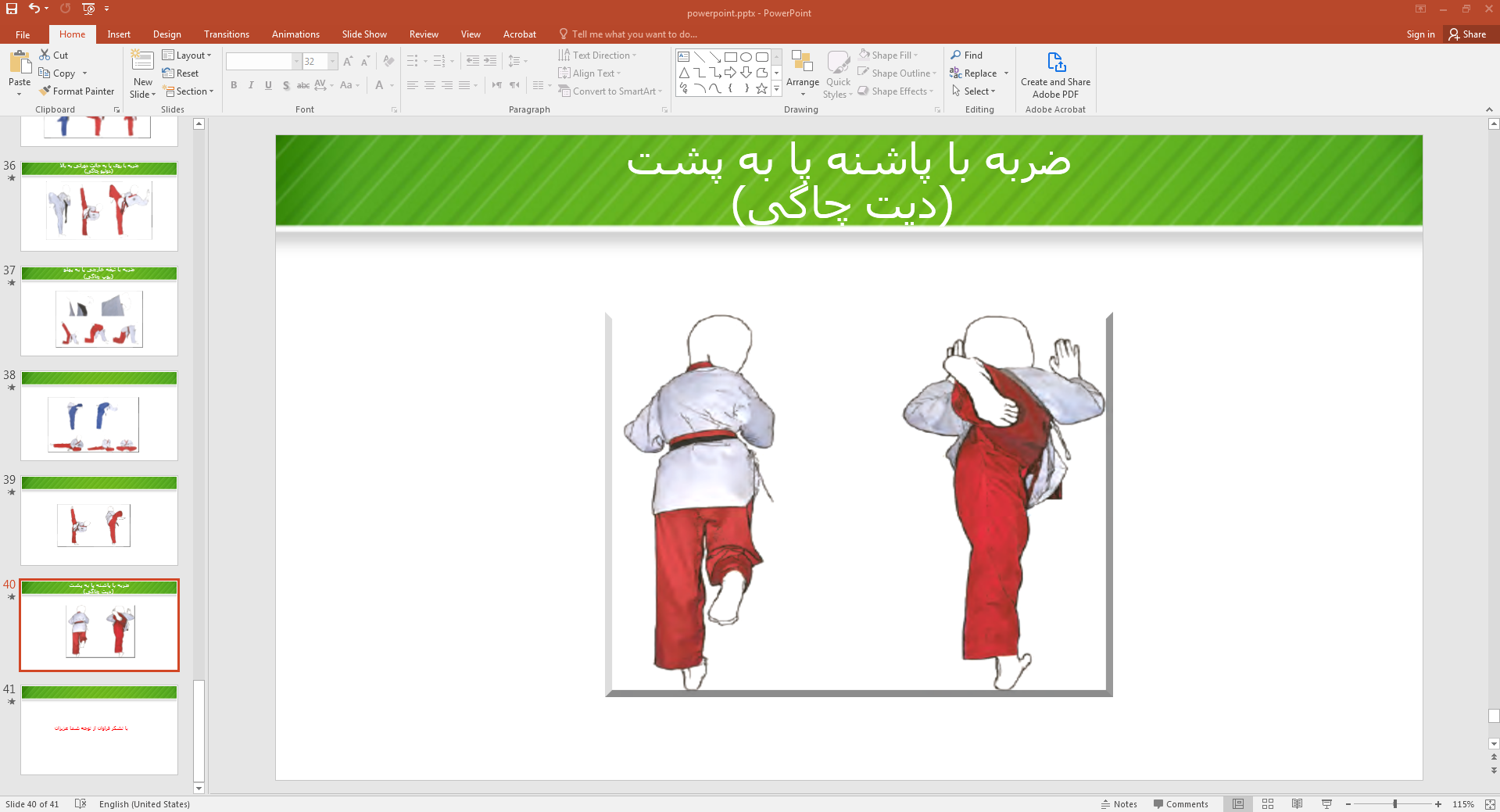The image size is (1500, 812).
Task: Fit slide to current window
Action: (1490, 804)
